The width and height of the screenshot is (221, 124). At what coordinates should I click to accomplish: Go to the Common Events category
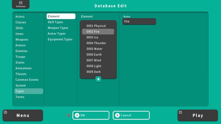click(27, 80)
